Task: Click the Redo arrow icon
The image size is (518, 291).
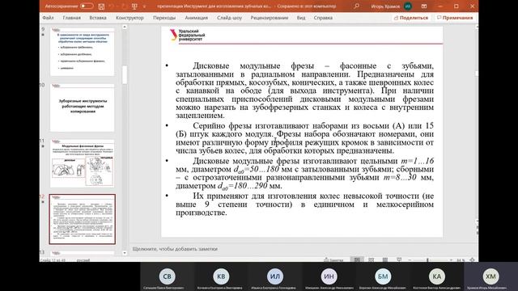Action: 124,6
